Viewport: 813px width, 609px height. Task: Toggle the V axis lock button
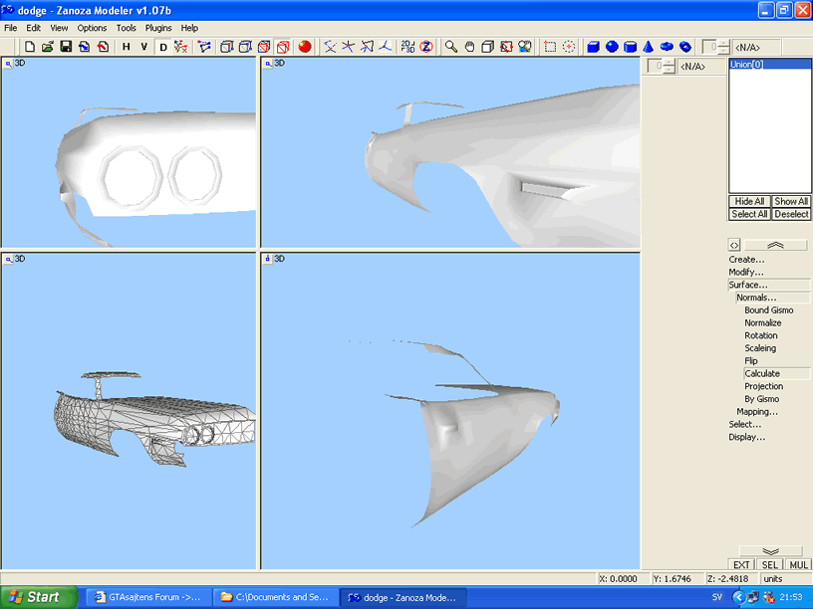pos(144,47)
